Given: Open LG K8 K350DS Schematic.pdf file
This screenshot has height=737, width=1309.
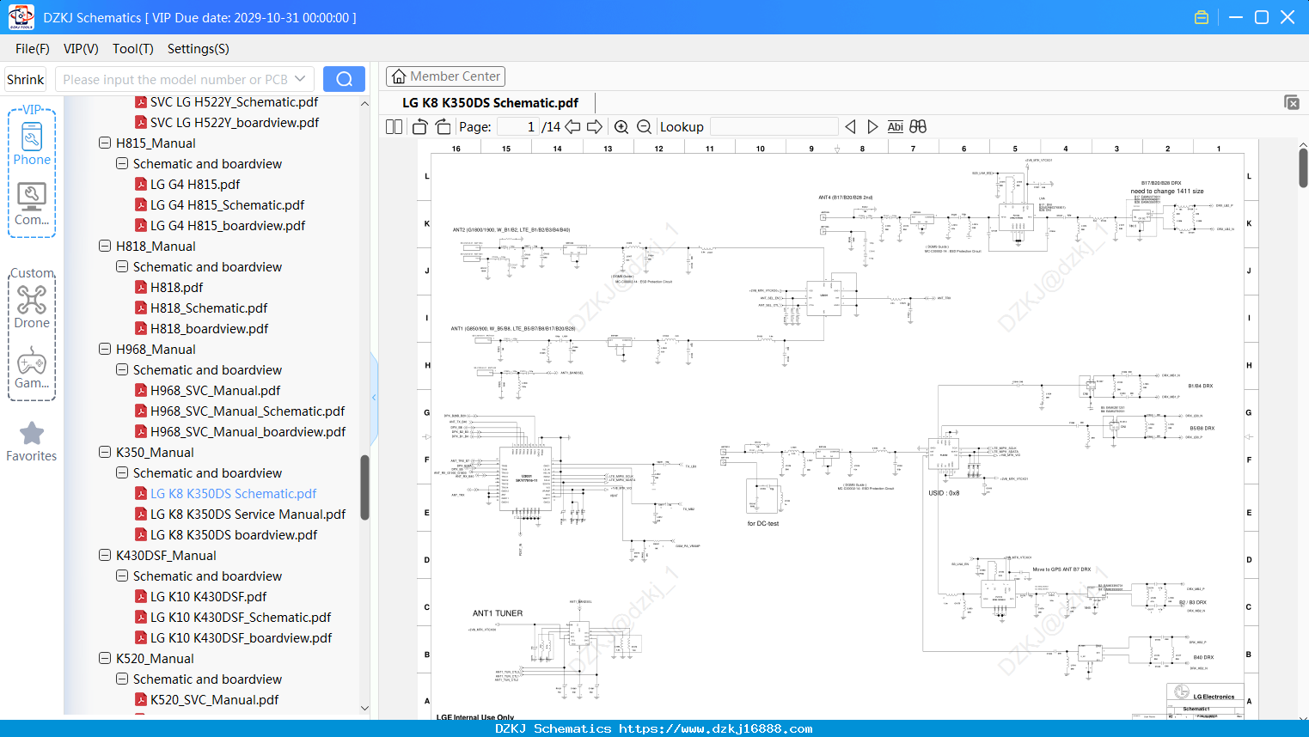Looking at the screenshot, I should click(x=233, y=494).
